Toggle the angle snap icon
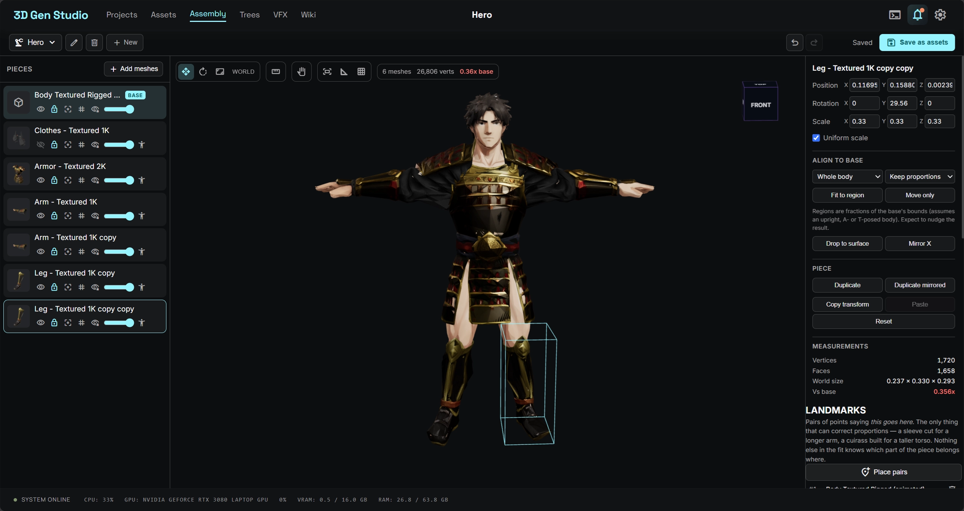 344,71
